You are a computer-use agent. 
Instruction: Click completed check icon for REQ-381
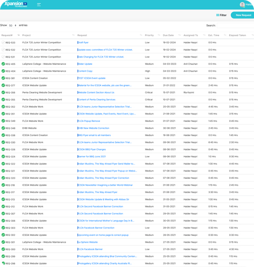point(3,78)
